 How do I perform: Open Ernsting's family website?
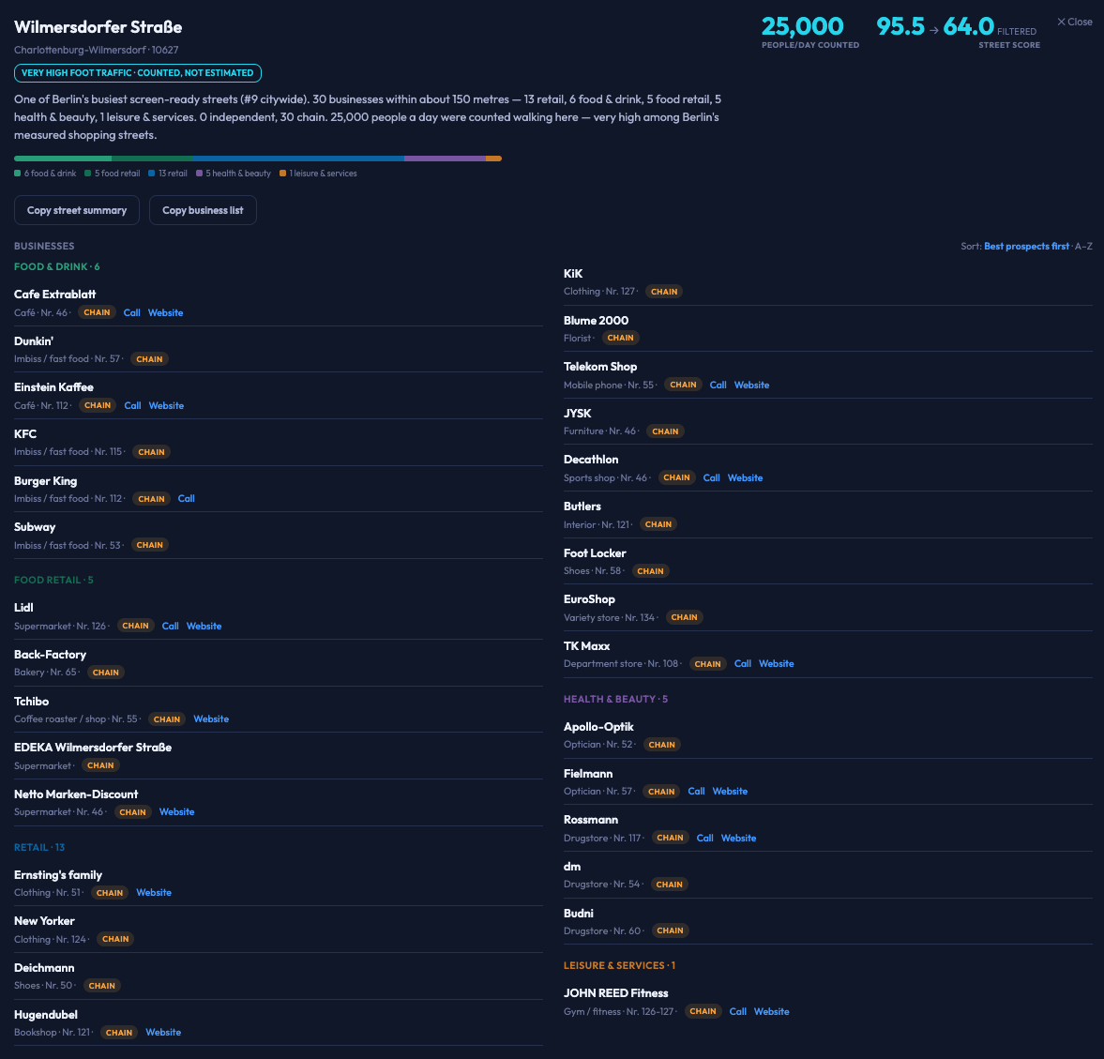pyautogui.click(x=154, y=893)
